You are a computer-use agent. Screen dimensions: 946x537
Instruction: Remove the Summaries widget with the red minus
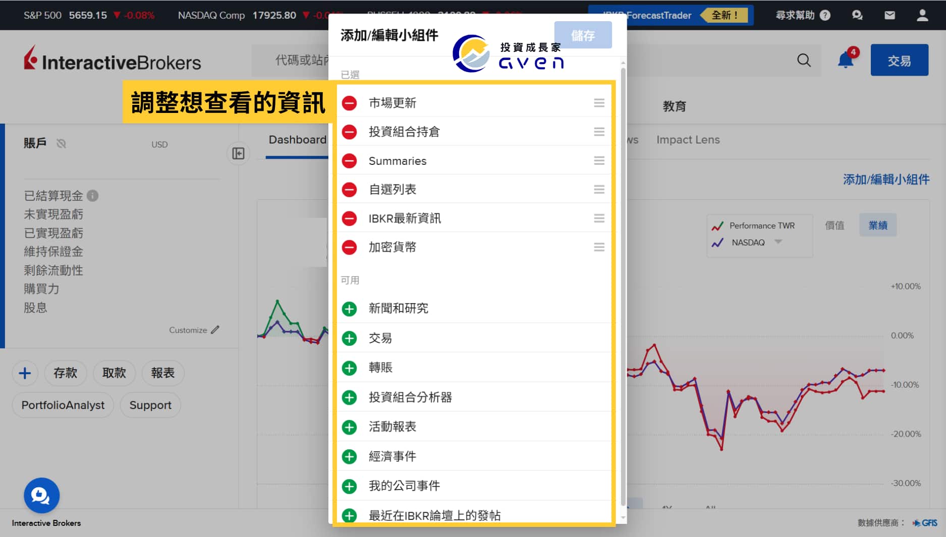click(x=349, y=161)
